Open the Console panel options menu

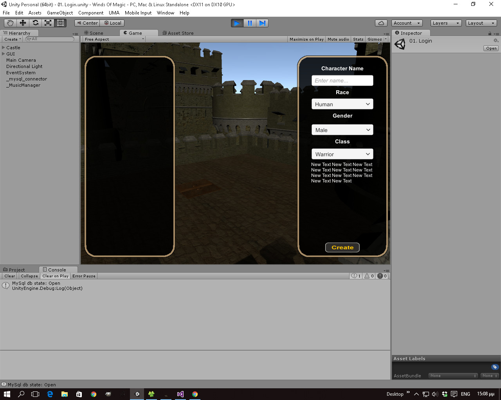[x=387, y=270]
